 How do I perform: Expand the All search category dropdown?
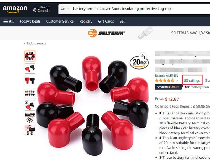65,9
